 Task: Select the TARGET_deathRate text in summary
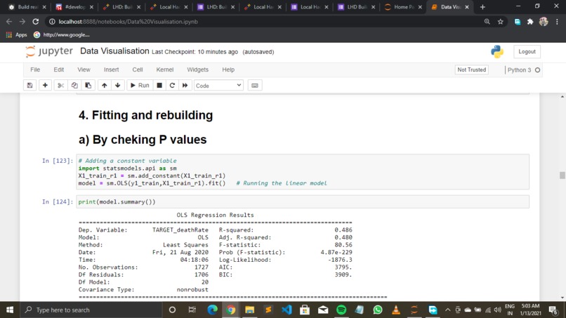point(180,230)
